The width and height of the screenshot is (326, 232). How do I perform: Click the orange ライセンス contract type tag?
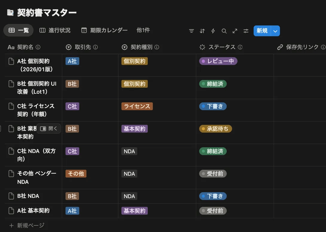point(137,106)
